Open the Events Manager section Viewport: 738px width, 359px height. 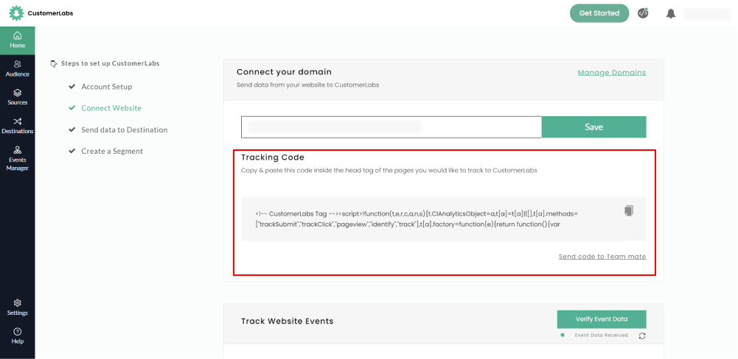17,158
